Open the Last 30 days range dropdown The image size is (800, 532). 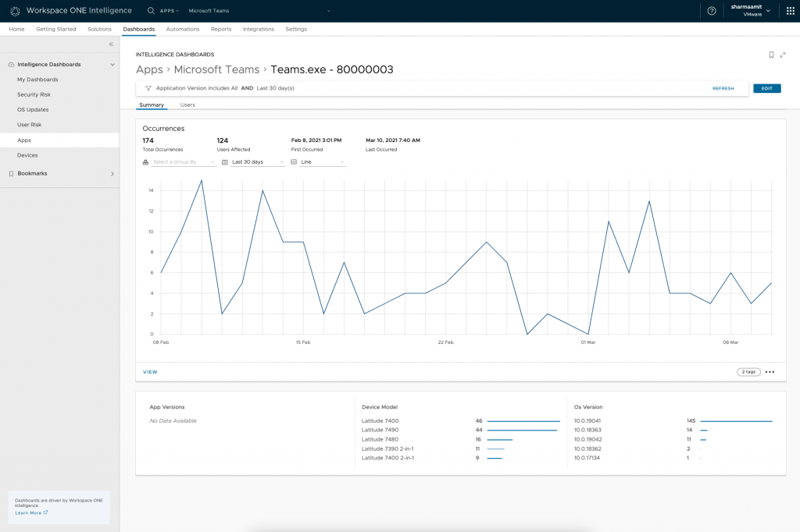(253, 162)
